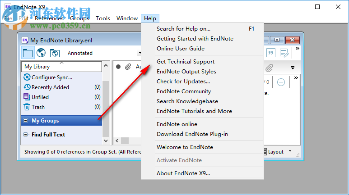
Task: Choose EndNote Tutorials and More
Action: (x=203, y=111)
